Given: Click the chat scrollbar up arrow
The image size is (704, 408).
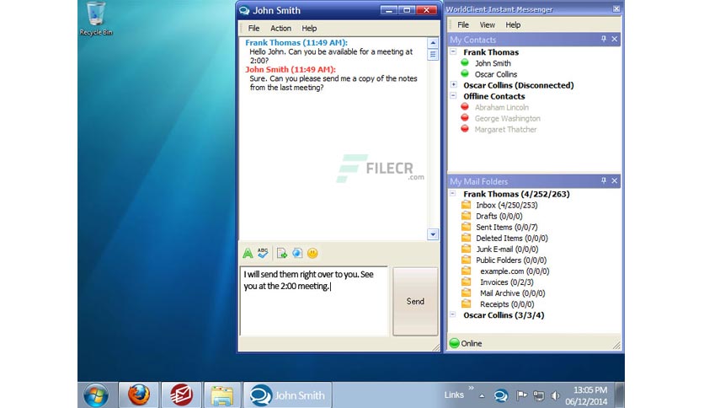Looking at the screenshot, I should click(x=433, y=43).
